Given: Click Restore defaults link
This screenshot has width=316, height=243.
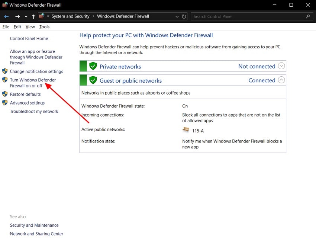Looking at the screenshot, I should [x=25, y=94].
